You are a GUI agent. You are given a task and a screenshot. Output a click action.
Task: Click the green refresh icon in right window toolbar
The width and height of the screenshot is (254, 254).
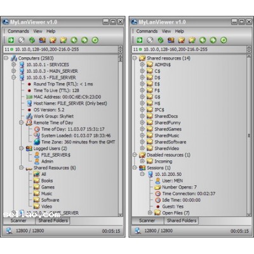pos(161,40)
